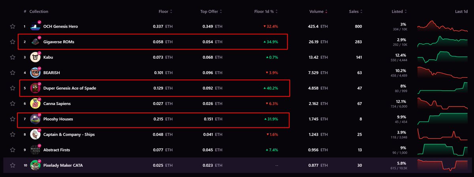This screenshot has height=177, width=474.
Task: Open Plooshy Houses collection name
Action: [x=58, y=119]
